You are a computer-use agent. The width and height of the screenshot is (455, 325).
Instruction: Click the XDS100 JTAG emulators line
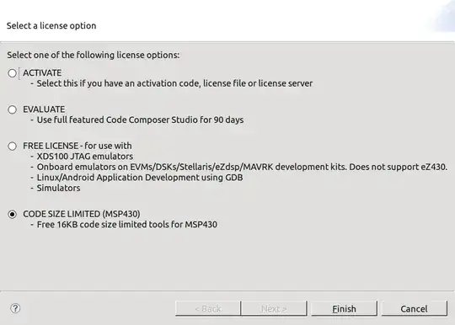[x=82, y=157]
